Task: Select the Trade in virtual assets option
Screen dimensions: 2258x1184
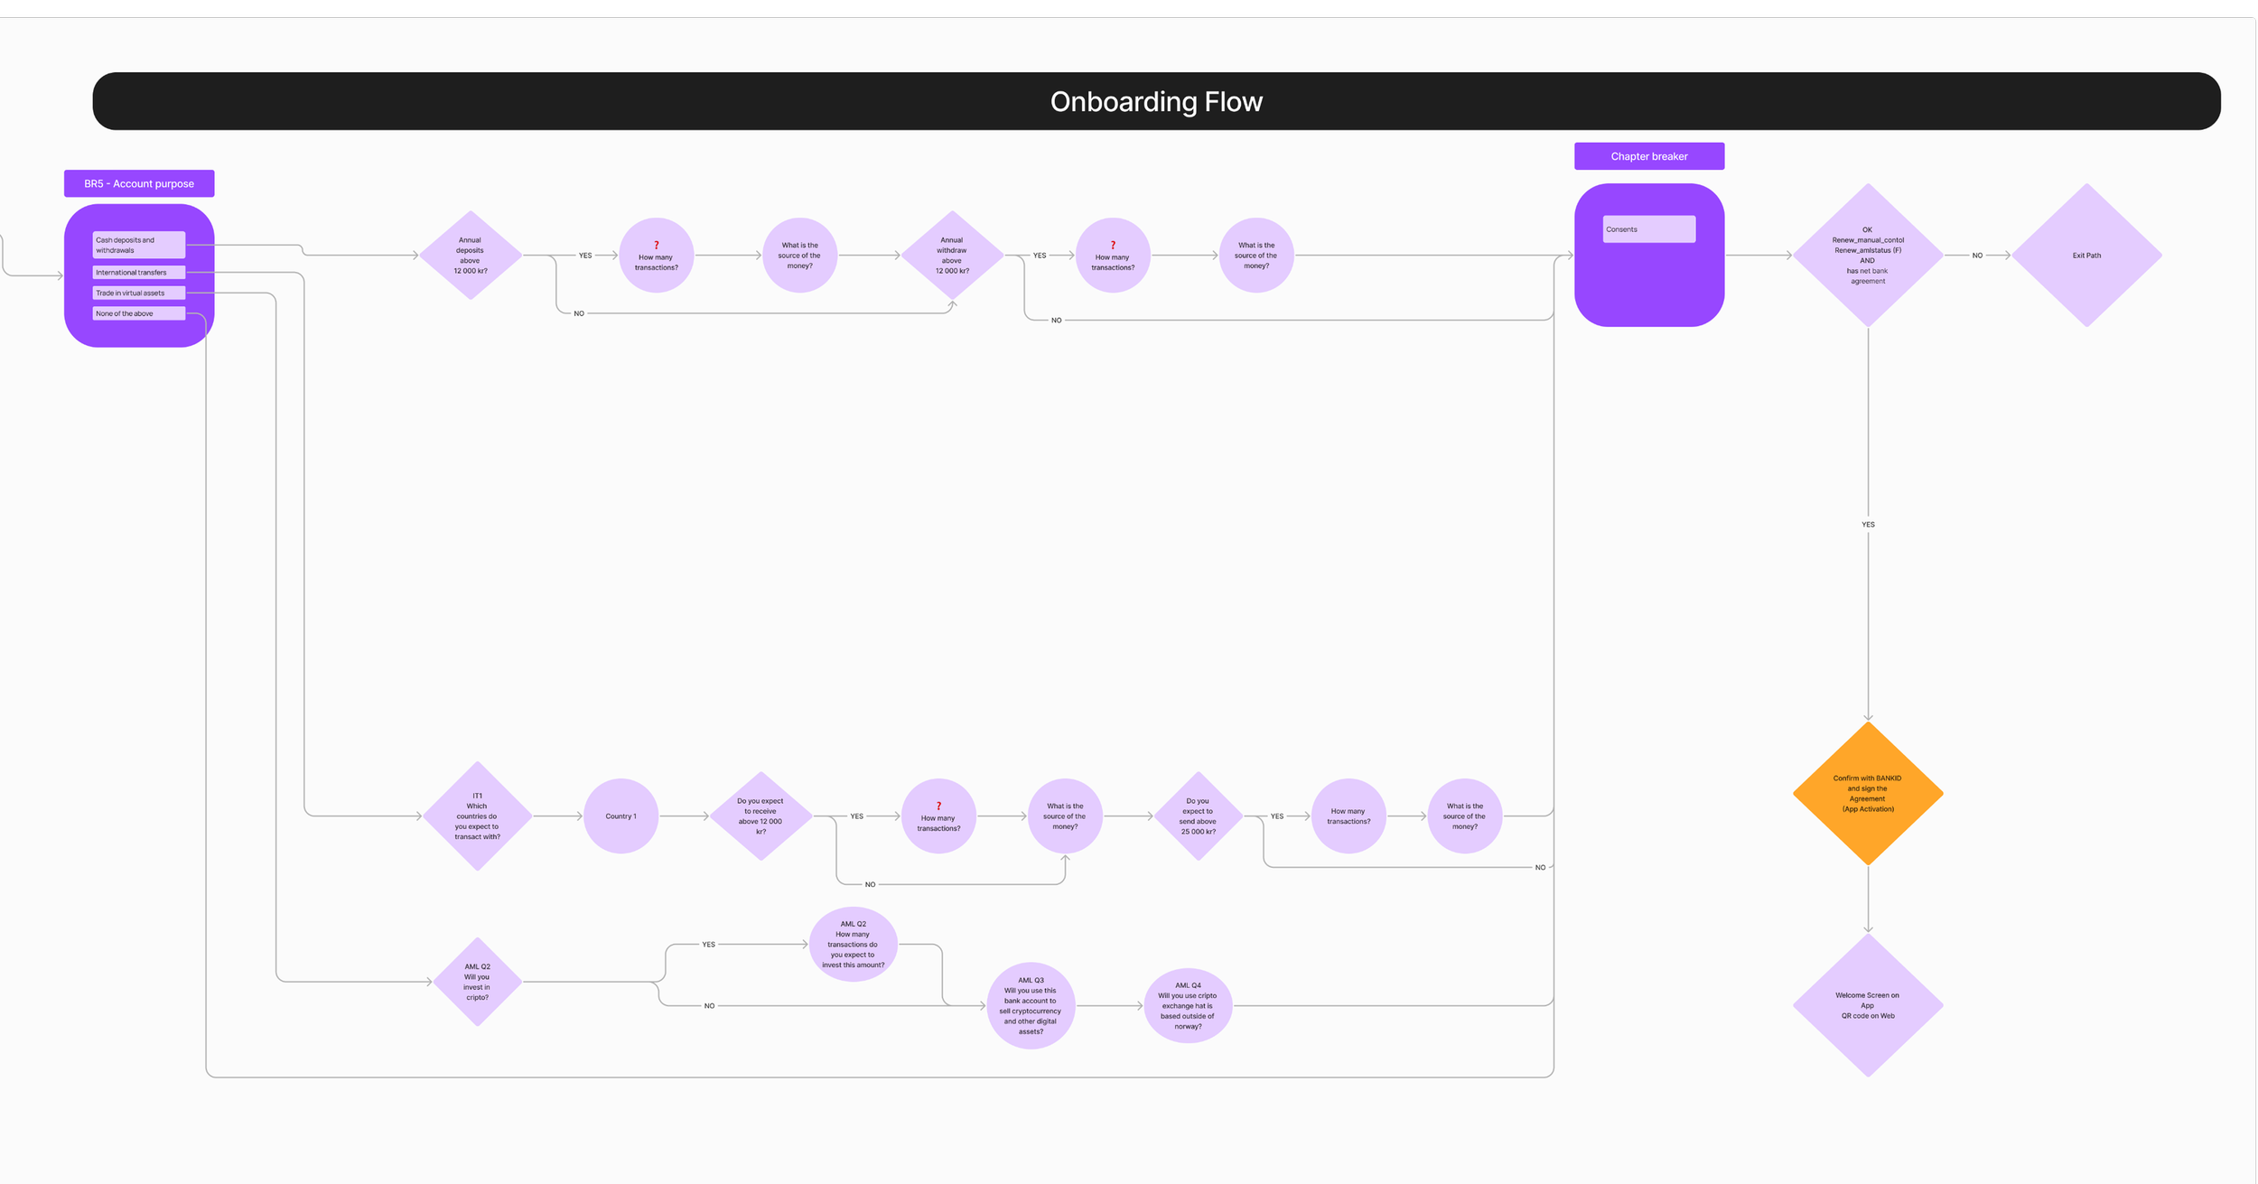Action: pos(139,293)
